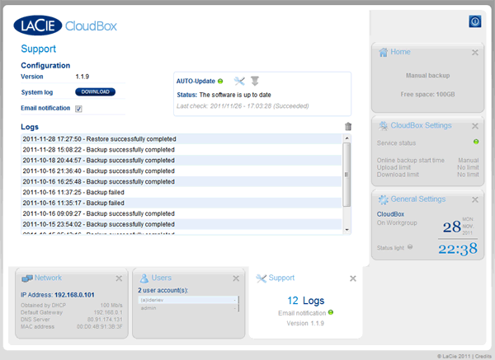This screenshot has height=360, width=495.
Task: Click the date 28 in General Settings
Action: [452, 227]
